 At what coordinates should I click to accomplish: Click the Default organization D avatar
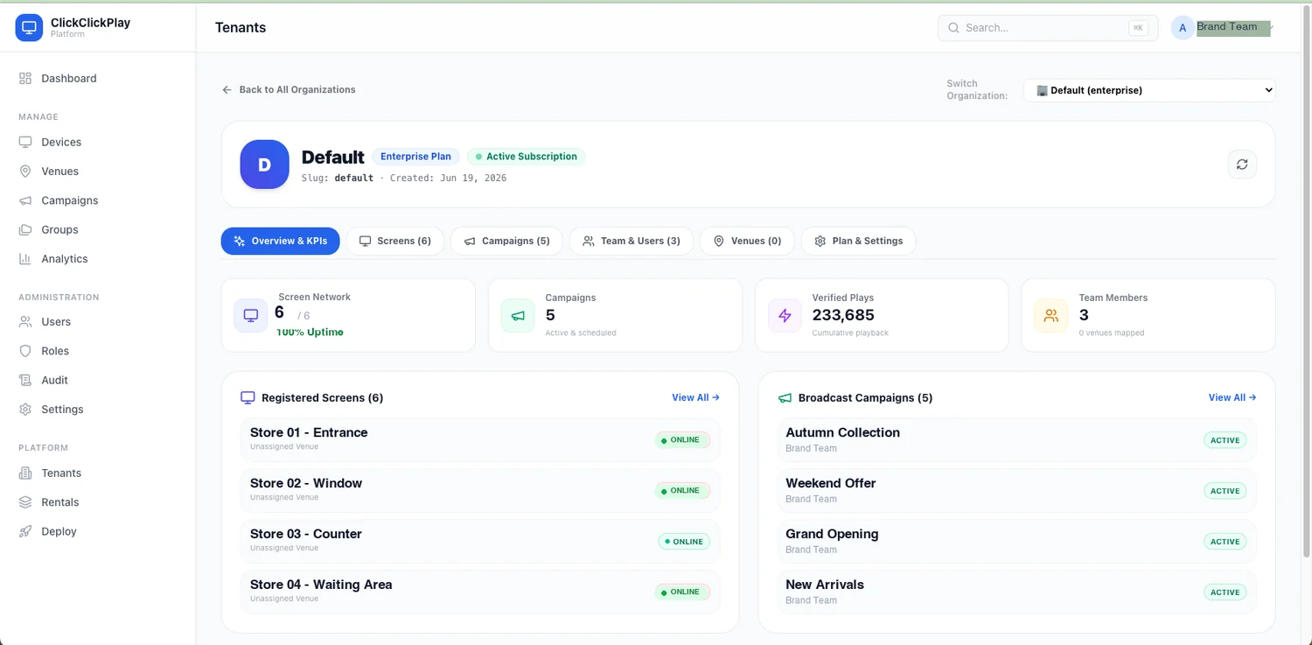coord(264,165)
